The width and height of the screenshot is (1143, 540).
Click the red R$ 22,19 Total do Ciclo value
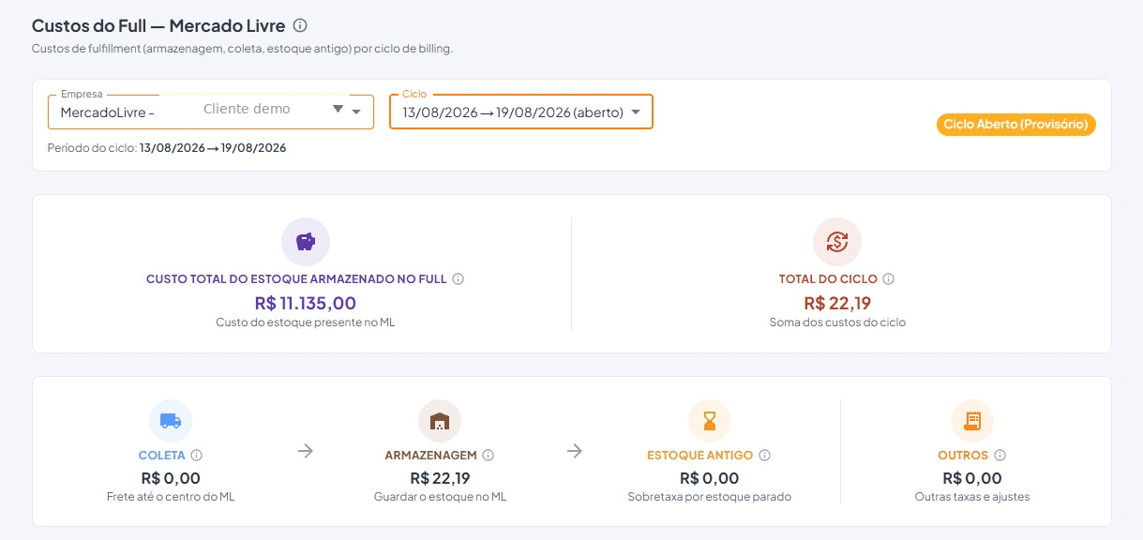click(x=837, y=303)
